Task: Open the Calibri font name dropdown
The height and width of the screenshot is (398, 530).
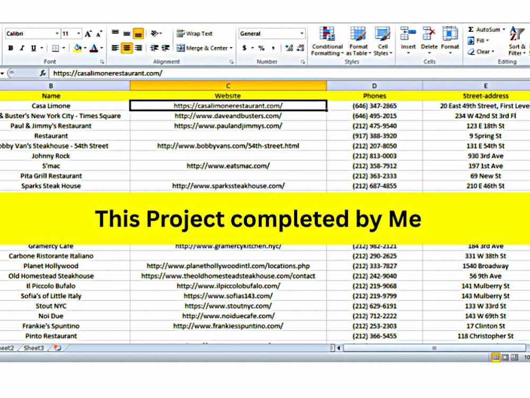Action: pos(57,33)
